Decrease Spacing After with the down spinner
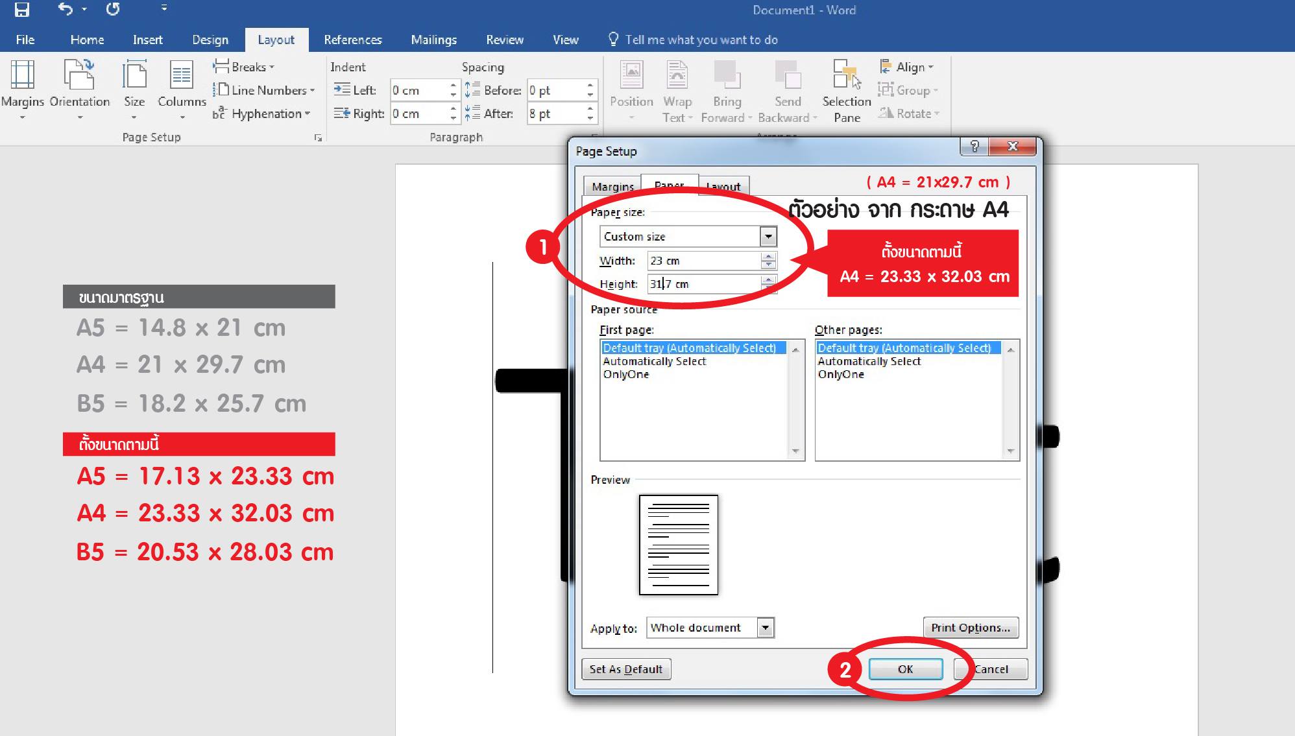The height and width of the screenshot is (736, 1295). coord(590,119)
